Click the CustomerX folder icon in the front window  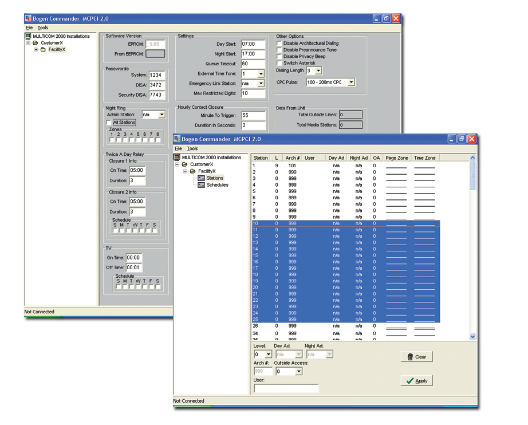click(184, 164)
